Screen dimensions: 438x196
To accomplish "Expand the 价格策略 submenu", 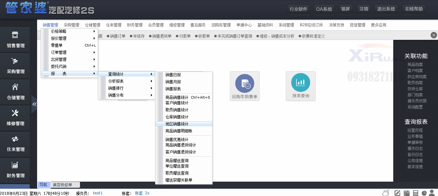I will click(69, 31).
